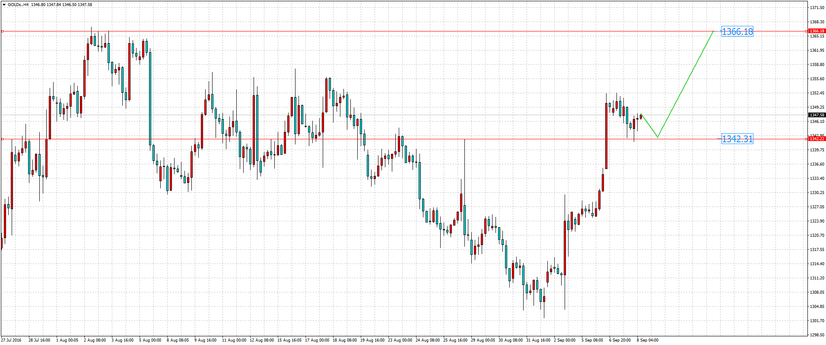Screen dimensions: 826x345
Task: Click the right handle of lower red line
Action: tap(807, 139)
